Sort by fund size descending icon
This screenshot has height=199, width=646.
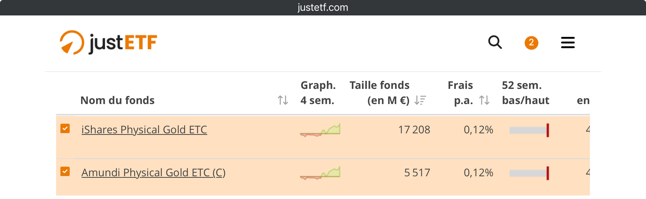coord(420,100)
